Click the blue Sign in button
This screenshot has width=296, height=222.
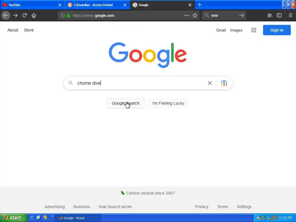click(277, 30)
